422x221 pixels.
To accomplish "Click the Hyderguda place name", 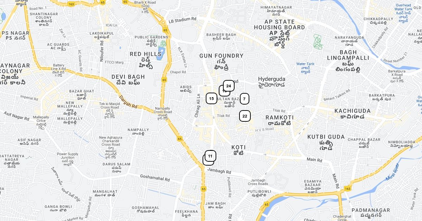I will (x=271, y=82).
